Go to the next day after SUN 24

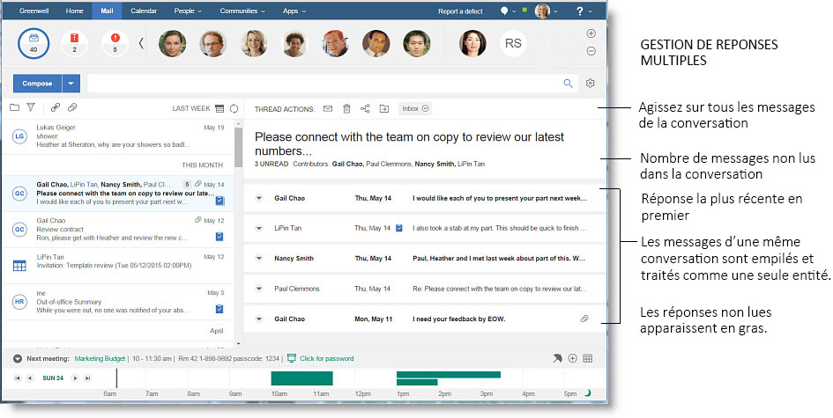tap(75, 378)
